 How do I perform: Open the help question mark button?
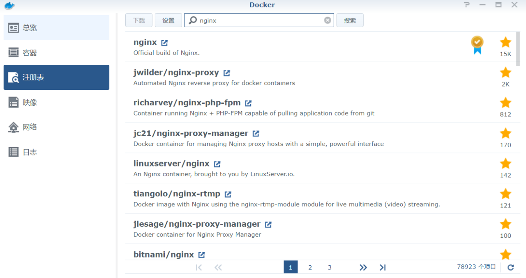tap(466, 5)
